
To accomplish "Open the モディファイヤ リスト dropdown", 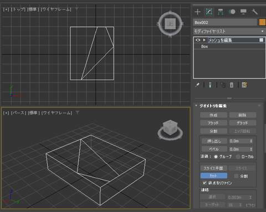I will pyautogui.click(x=229, y=32).
